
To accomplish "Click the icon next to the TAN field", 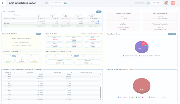I will [66, 3].
